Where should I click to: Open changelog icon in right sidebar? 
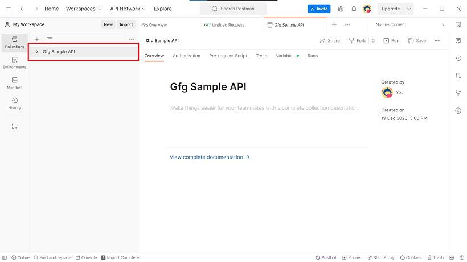point(458,58)
